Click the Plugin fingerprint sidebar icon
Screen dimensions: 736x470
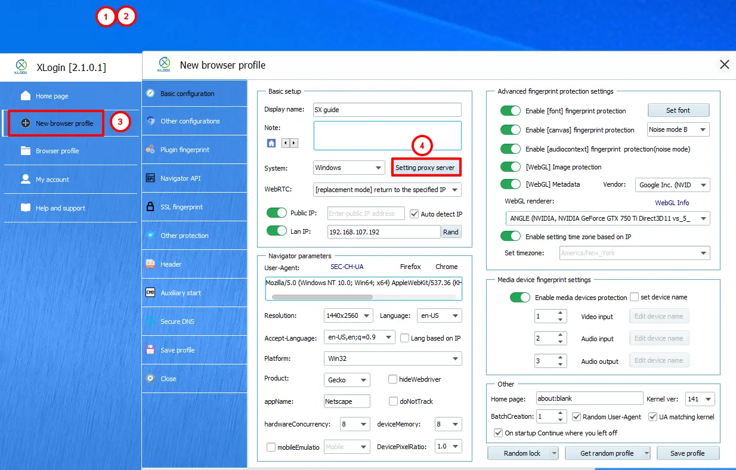pos(150,150)
